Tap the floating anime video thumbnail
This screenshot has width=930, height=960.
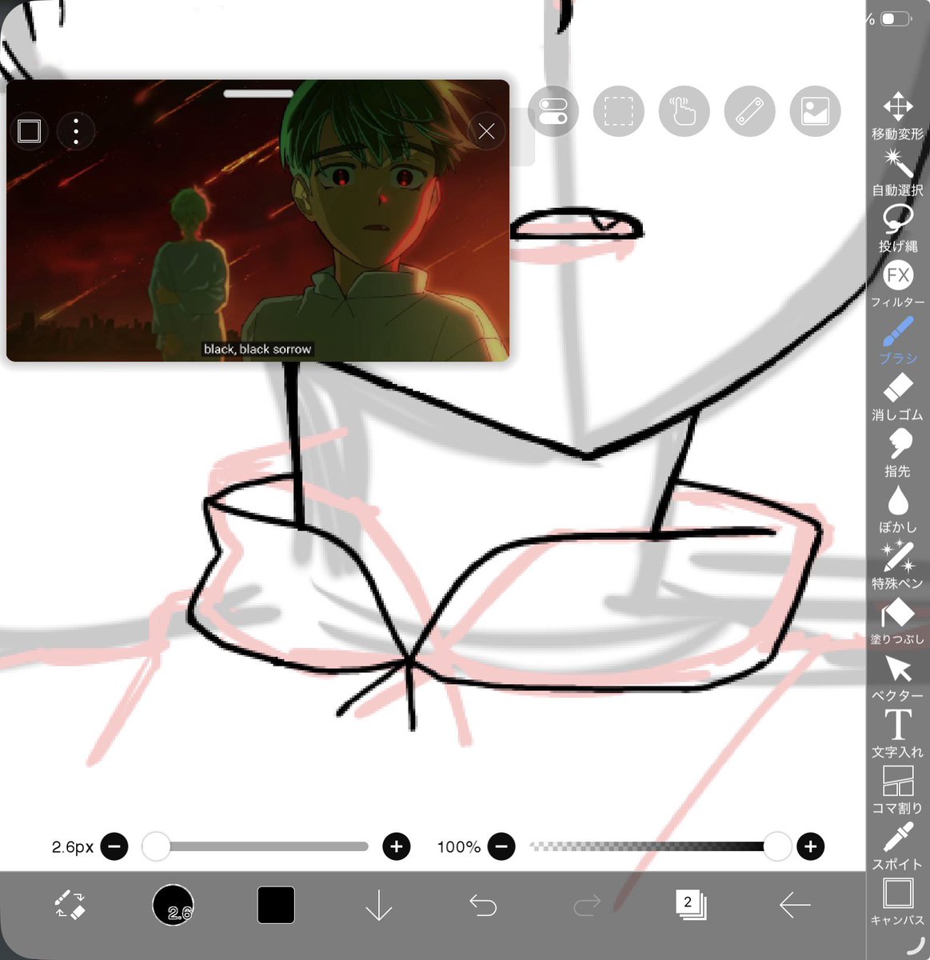(x=257, y=220)
